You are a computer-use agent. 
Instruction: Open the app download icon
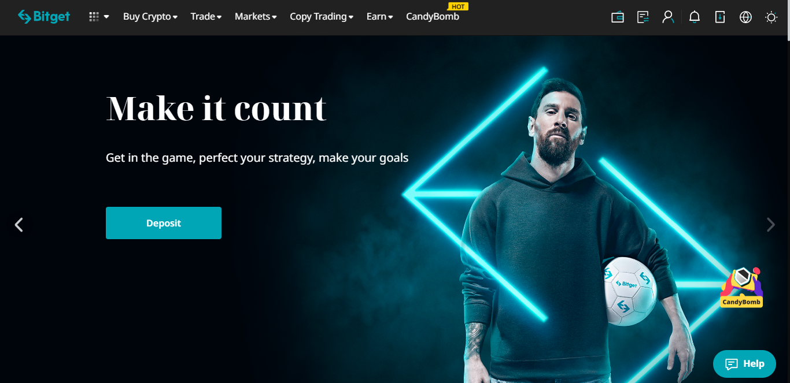click(720, 17)
